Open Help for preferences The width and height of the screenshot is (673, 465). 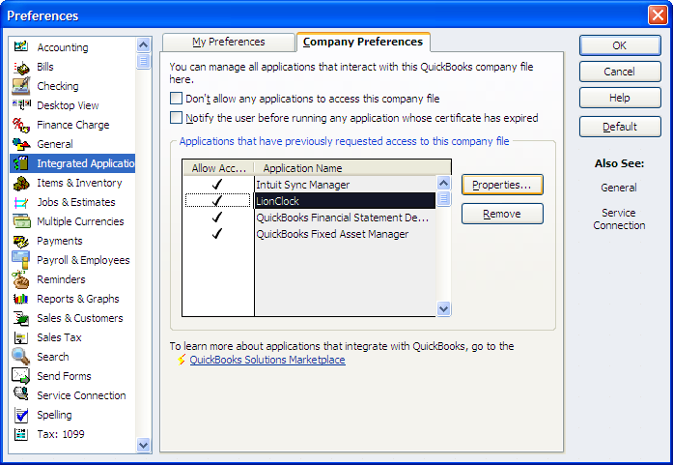619,98
